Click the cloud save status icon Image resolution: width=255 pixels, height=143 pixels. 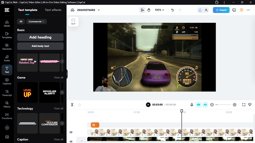tap(72, 10)
